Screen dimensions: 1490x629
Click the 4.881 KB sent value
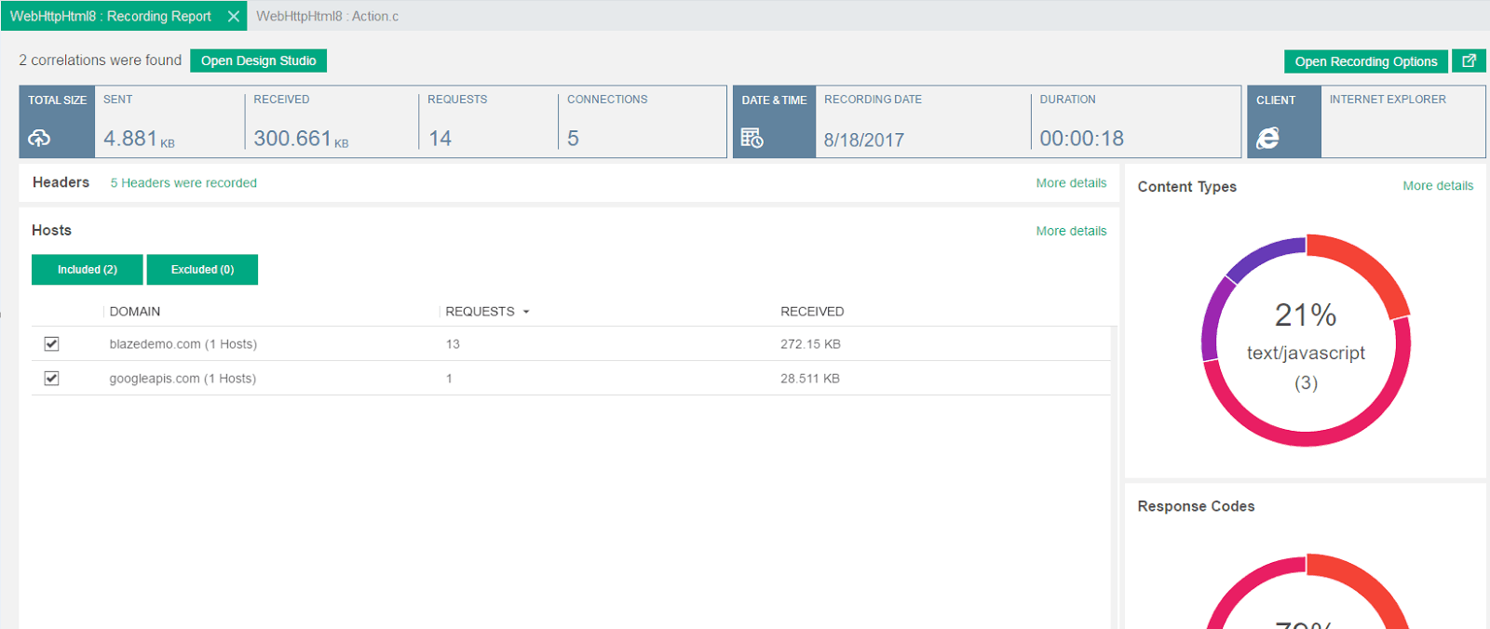(139, 139)
